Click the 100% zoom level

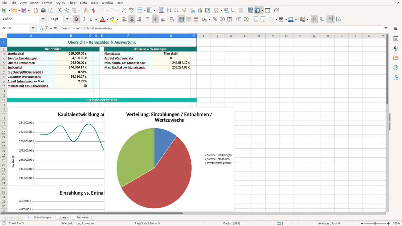pyautogui.click(x=396, y=223)
